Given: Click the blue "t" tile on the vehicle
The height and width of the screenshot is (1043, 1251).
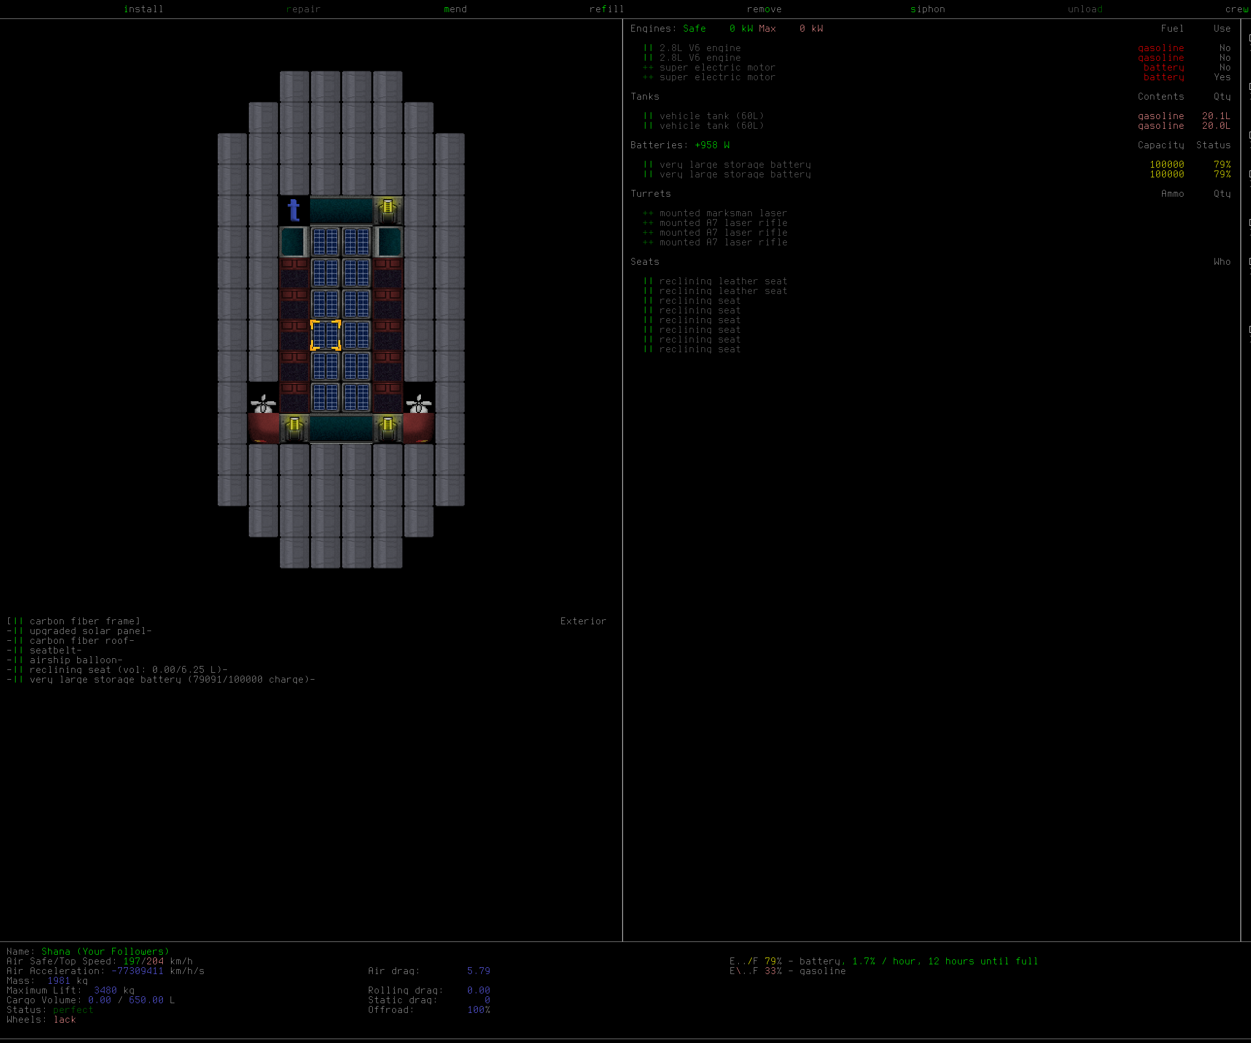Looking at the screenshot, I should 295,211.
